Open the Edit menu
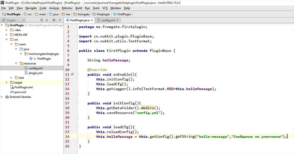Viewport: 294px width, 154px height. point(11,8)
